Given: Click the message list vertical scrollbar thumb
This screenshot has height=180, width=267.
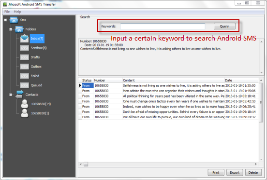Looking at the screenshot, I should 261,102.
